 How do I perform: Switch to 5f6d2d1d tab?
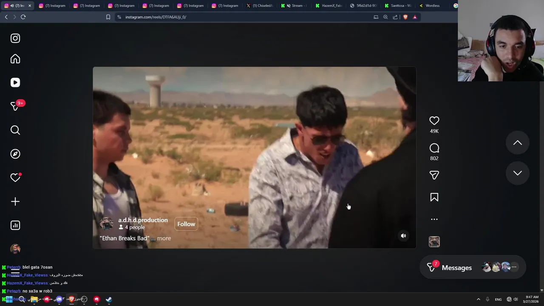click(x=363, y=6)
